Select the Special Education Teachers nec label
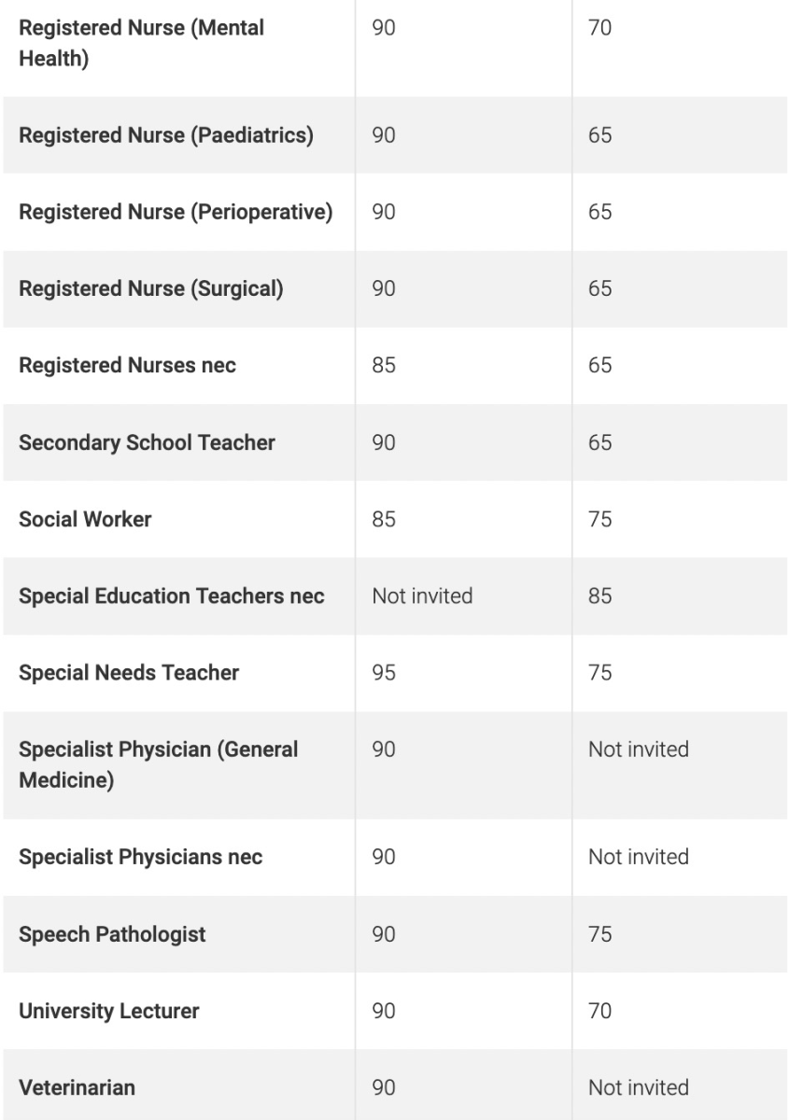The image size is (789, 1120). coord(172,595)
